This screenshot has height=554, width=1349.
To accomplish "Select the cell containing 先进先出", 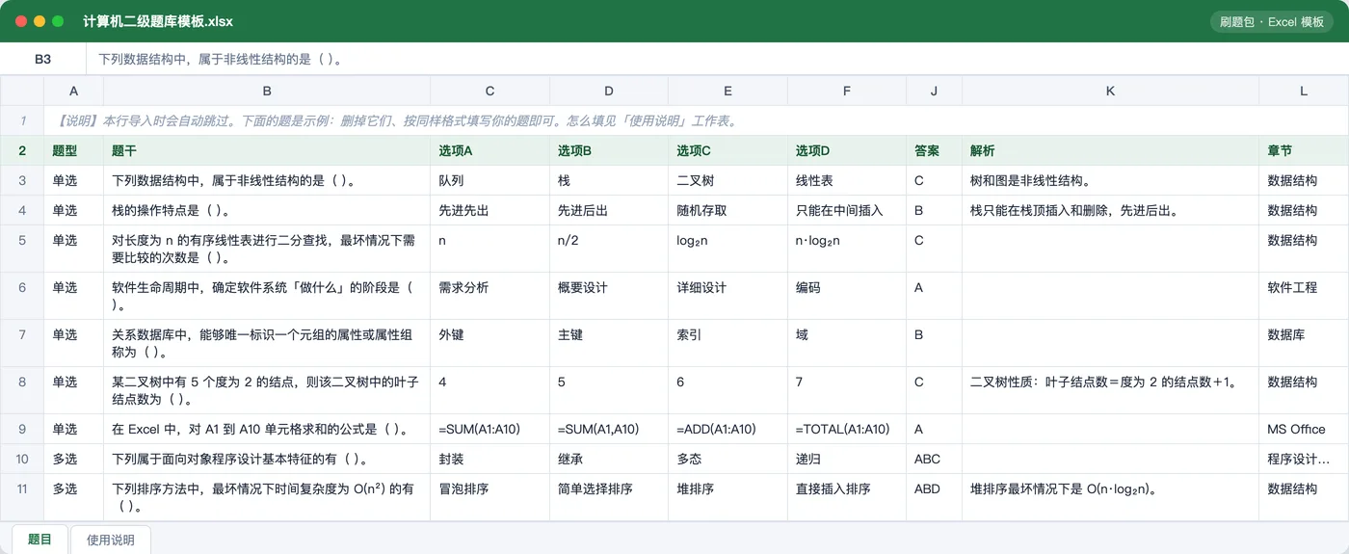I will click(x=490, y=210).
